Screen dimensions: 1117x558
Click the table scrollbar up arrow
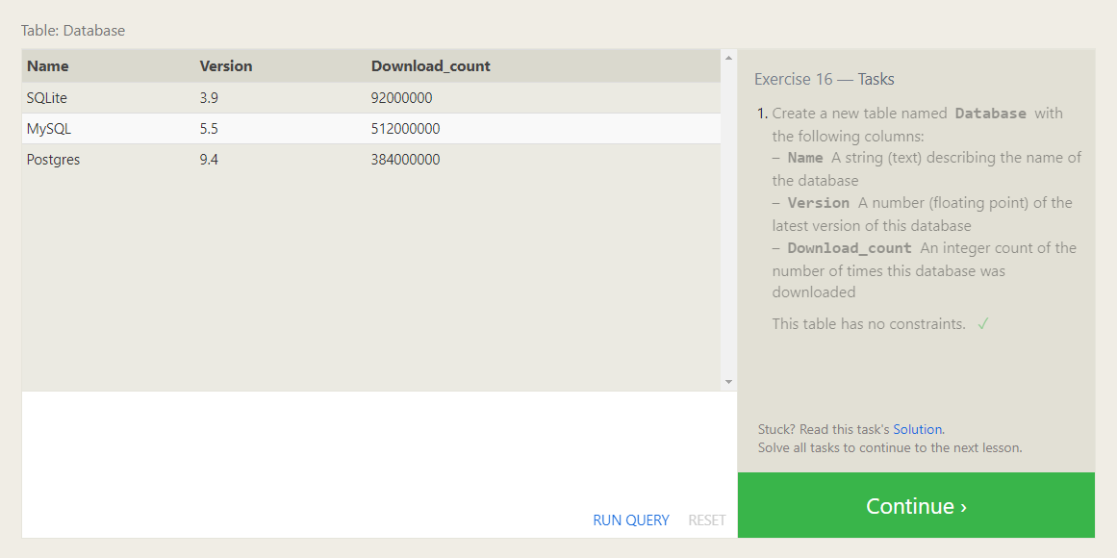(x=728, y=57)
